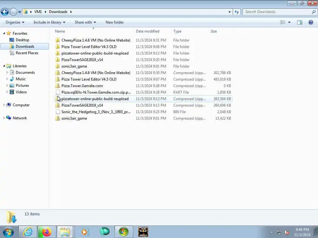Viewport: 318px width, 238px height.
Task: Open Documents library in sidebar
Action: [x=25, y=72]
